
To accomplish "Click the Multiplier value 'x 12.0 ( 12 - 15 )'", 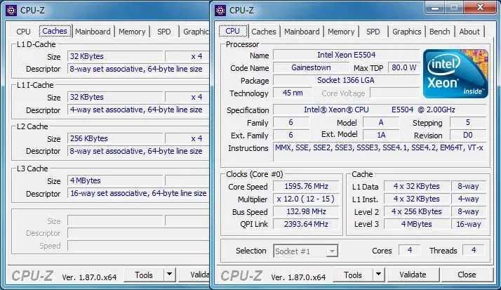I will tap(306, 199).
